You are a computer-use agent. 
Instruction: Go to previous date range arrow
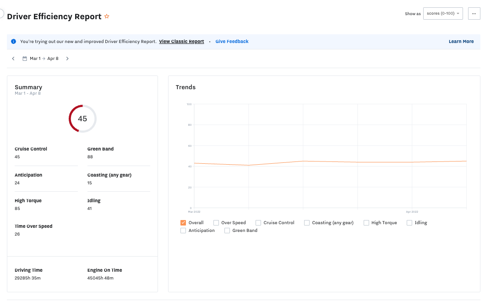pos(13,59)
